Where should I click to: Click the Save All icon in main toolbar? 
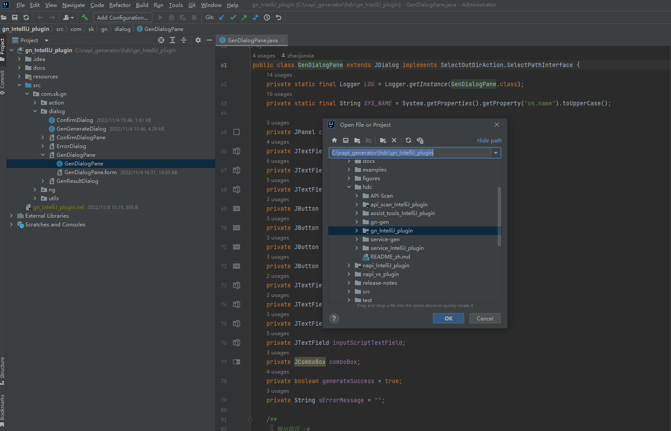15,17
